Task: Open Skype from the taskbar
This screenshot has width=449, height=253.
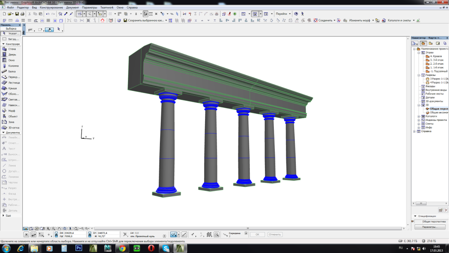Action: [166, 248]
